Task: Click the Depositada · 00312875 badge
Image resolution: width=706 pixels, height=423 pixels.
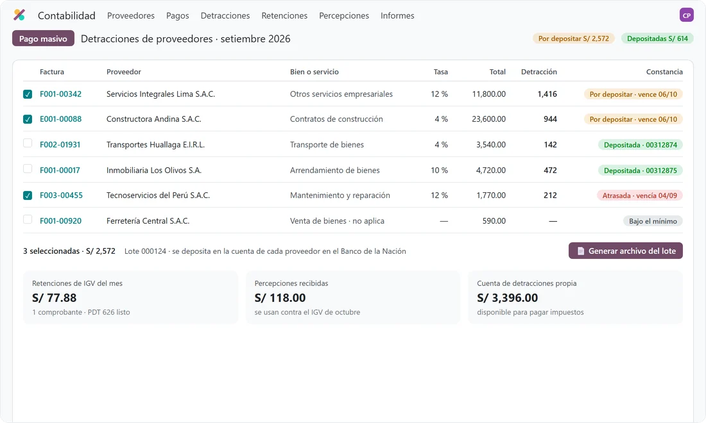Action: tap(641, 171)
